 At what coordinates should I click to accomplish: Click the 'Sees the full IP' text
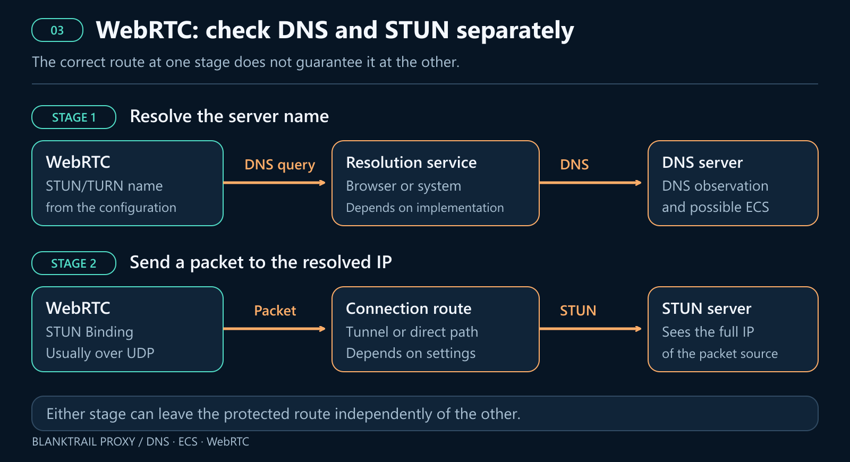[x=708, y=332]
